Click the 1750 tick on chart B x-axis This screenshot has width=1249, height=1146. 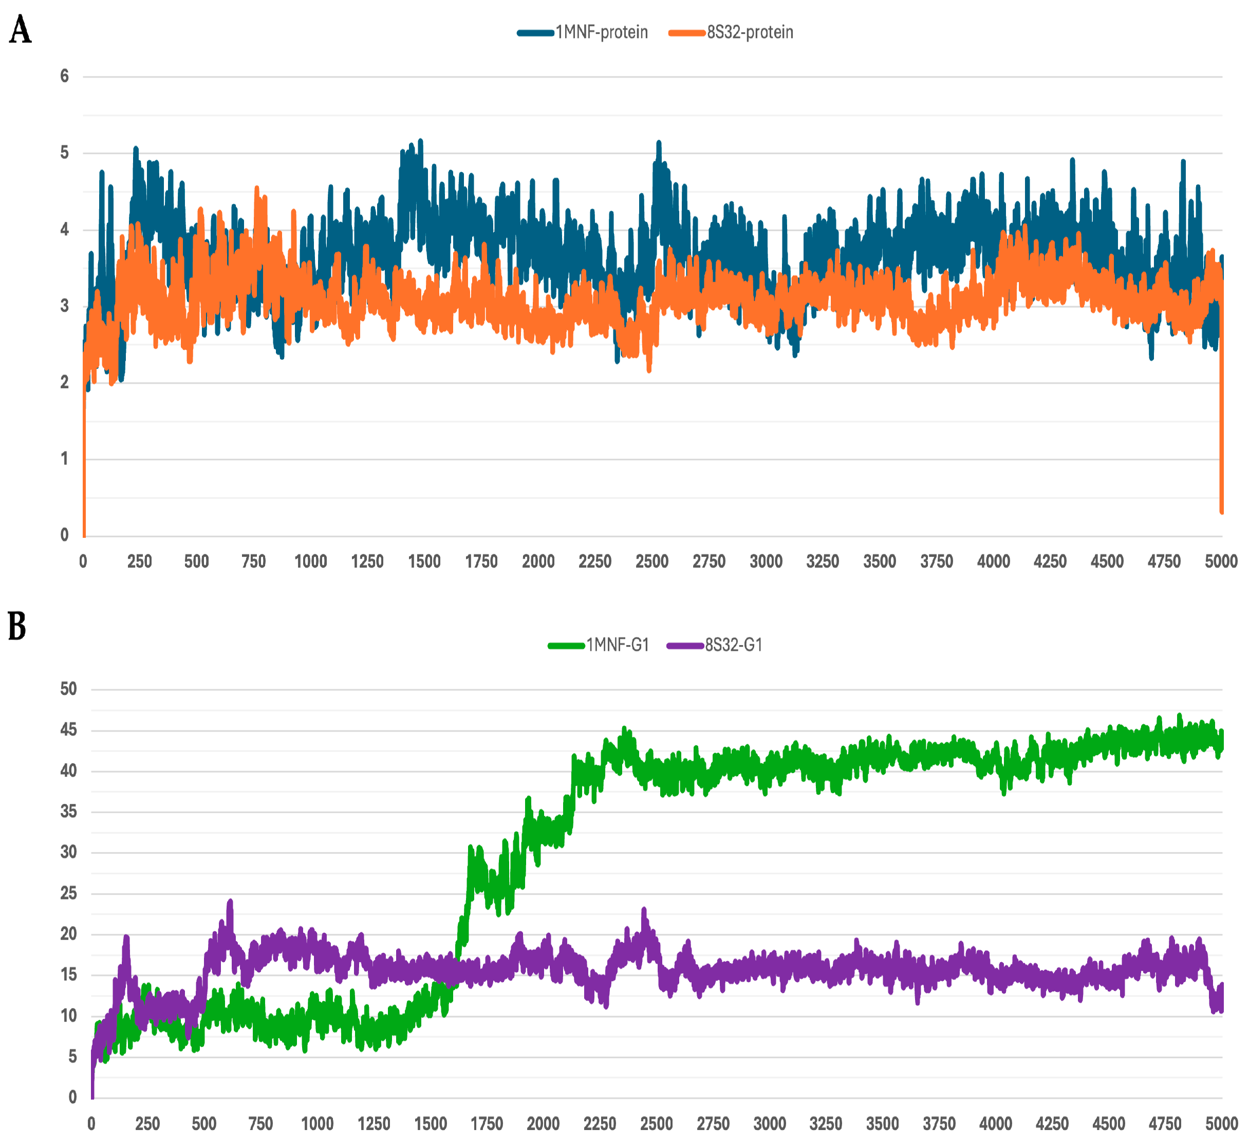tap(487, 1124)
